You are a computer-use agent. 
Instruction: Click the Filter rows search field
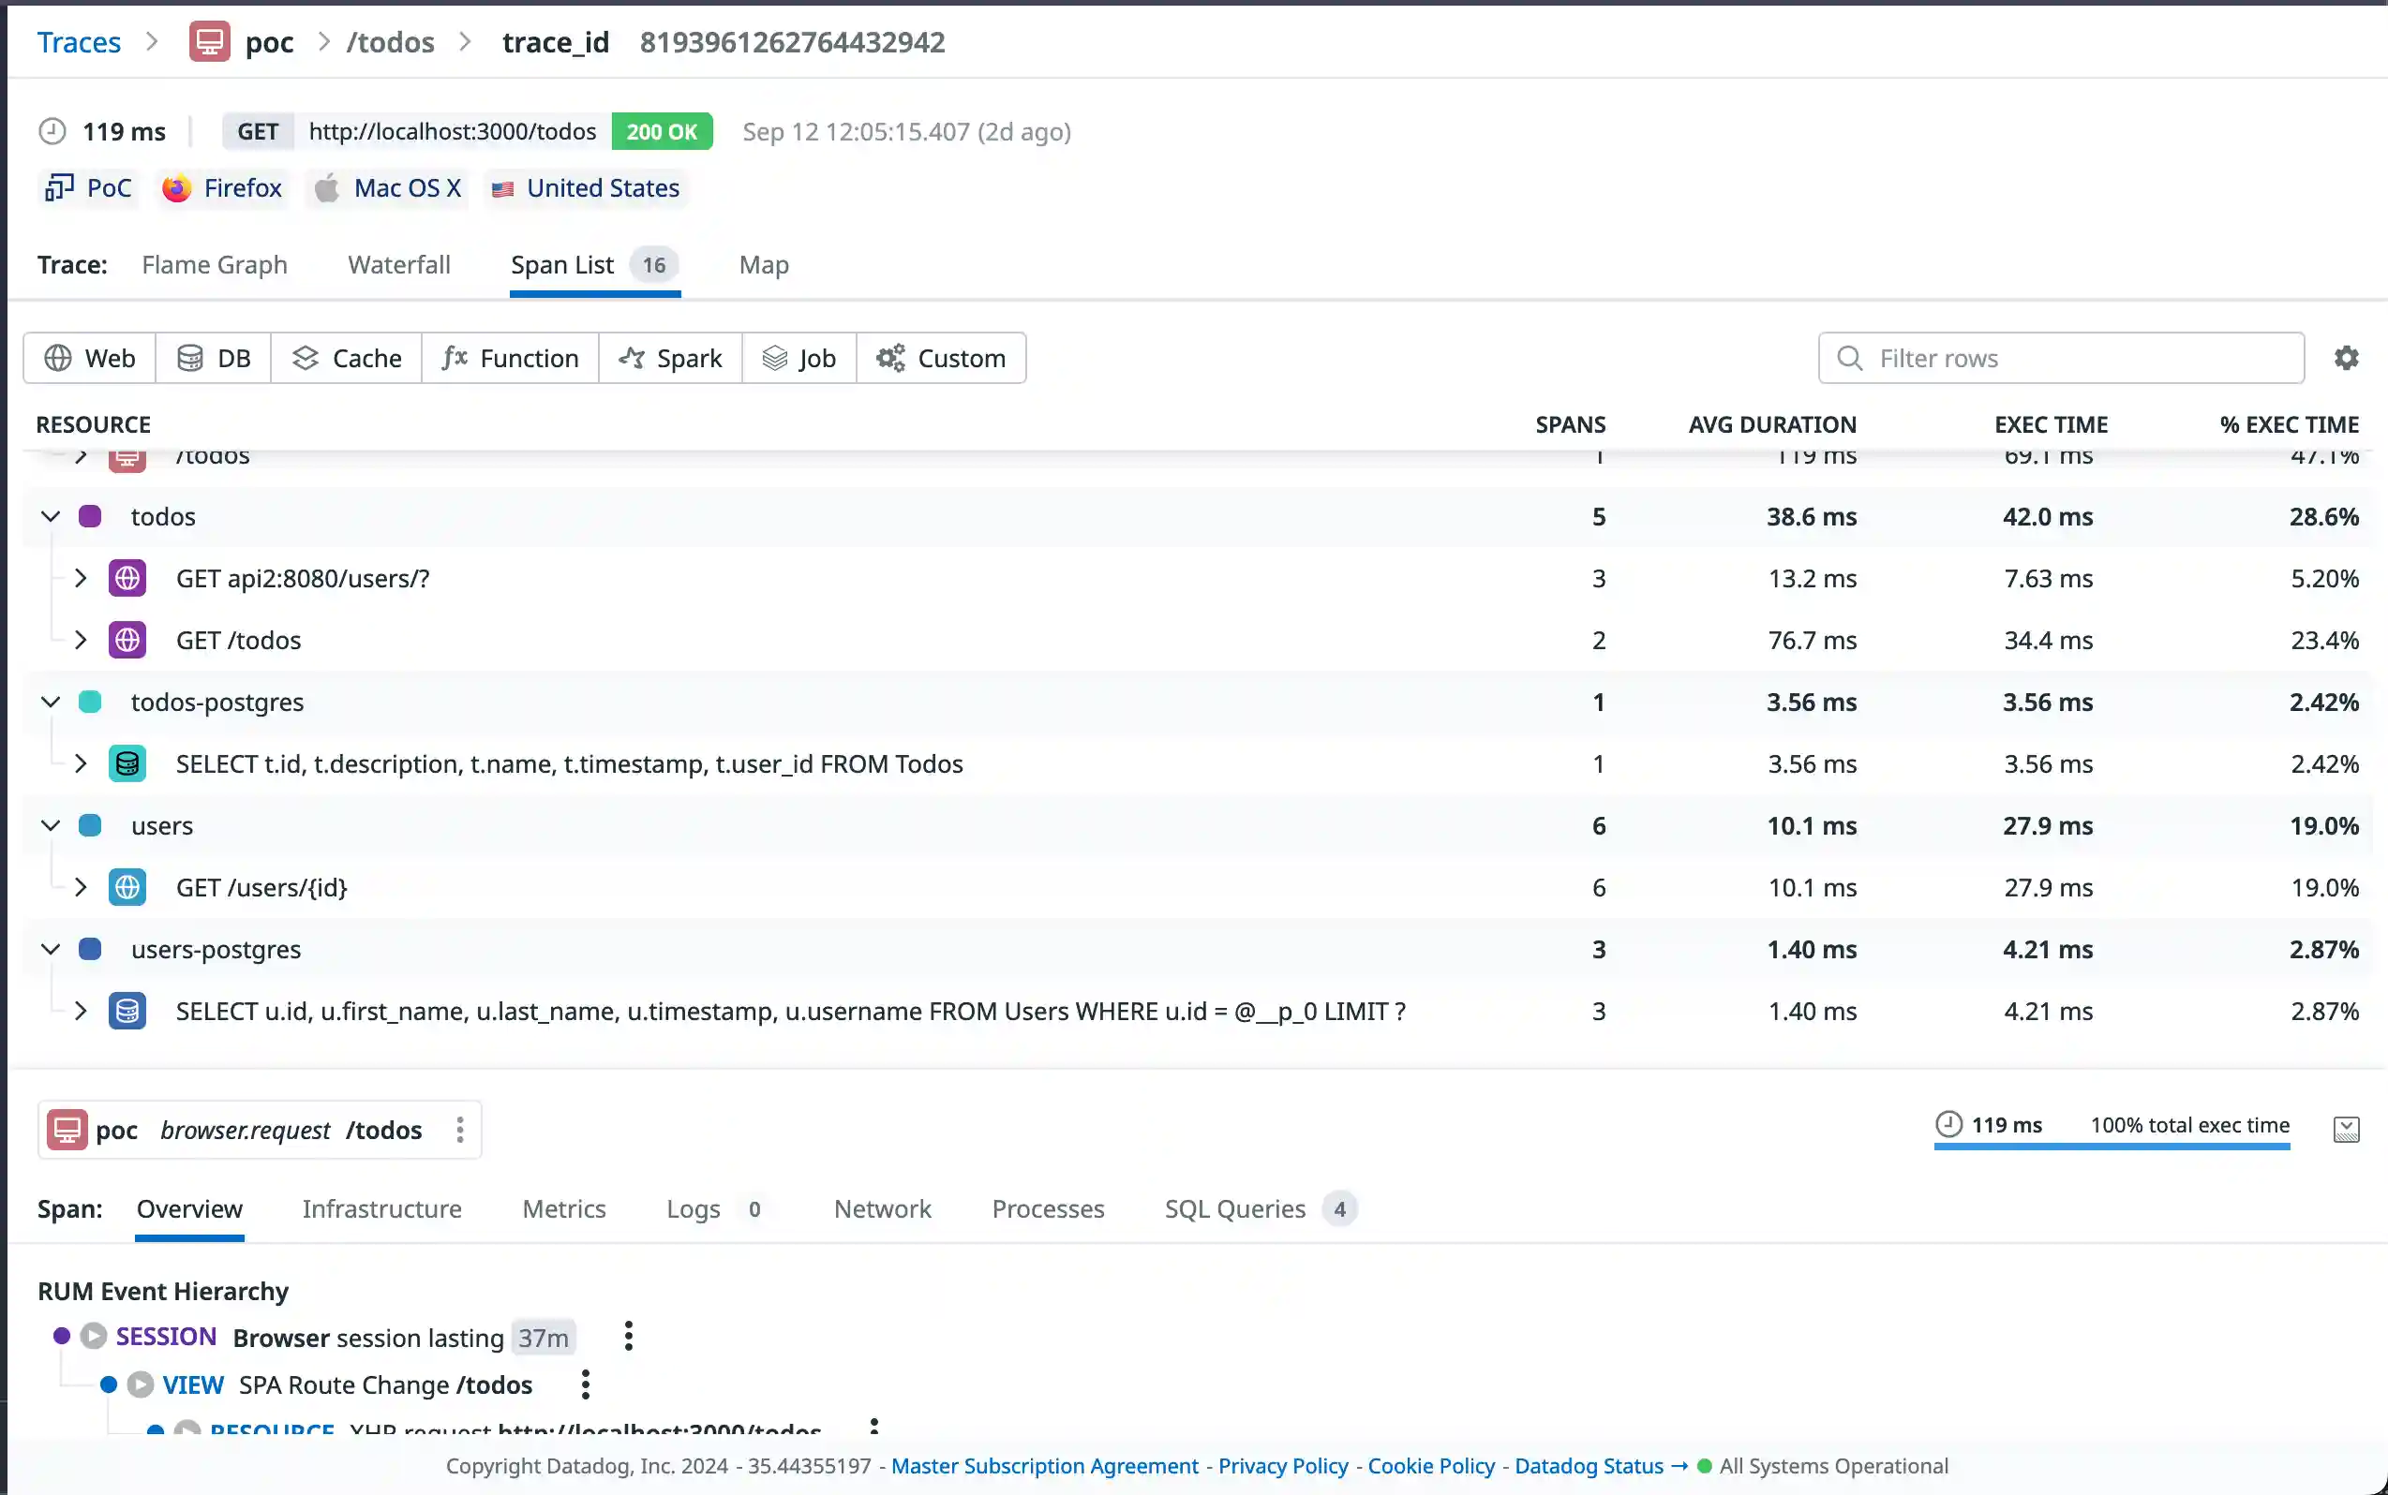point(2063,357)
